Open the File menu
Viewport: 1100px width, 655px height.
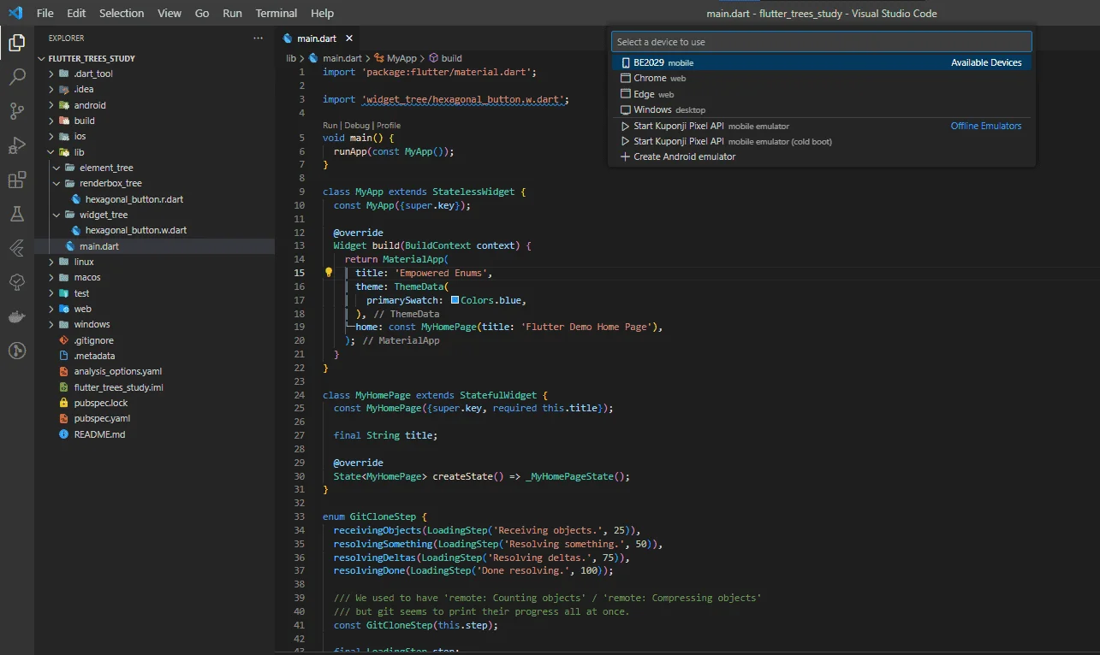(x=45, y=13)
